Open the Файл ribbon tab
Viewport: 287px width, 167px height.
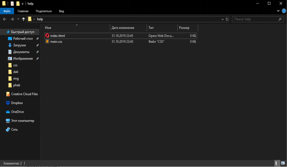(x=7, y=11)
